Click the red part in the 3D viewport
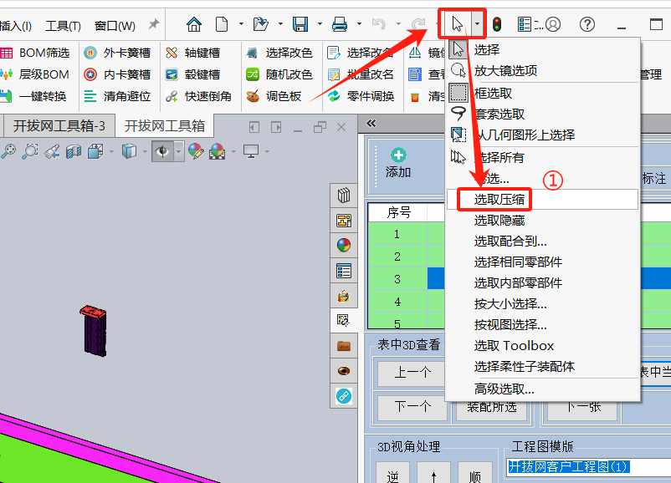This screenshot has height=483, width=671. pos(94,311)
